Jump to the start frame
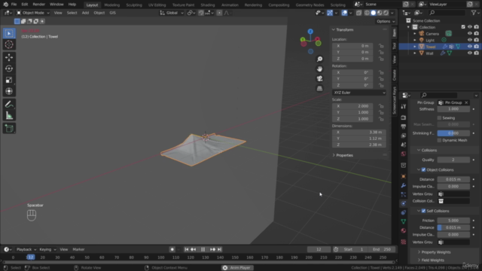The height and width of the screenshot is (271, 482). click(186, 249)
